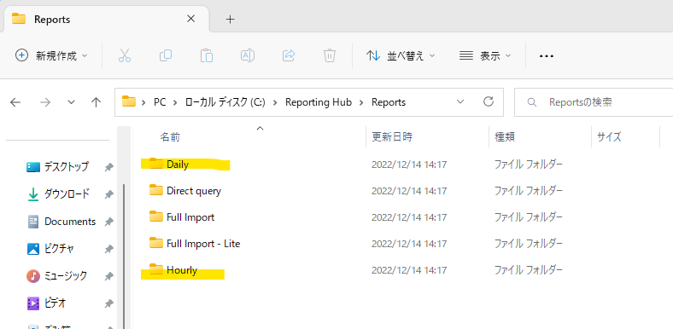Expand the address bar history dropdown
This screenshot has width=673, height=329.
point(460,102)
